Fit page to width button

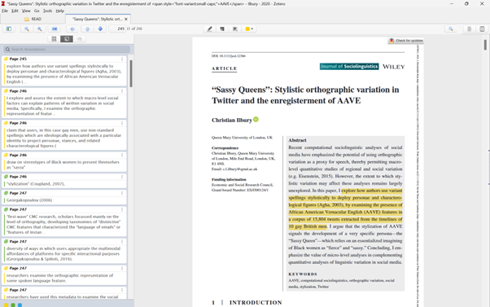tap(55, 29)
